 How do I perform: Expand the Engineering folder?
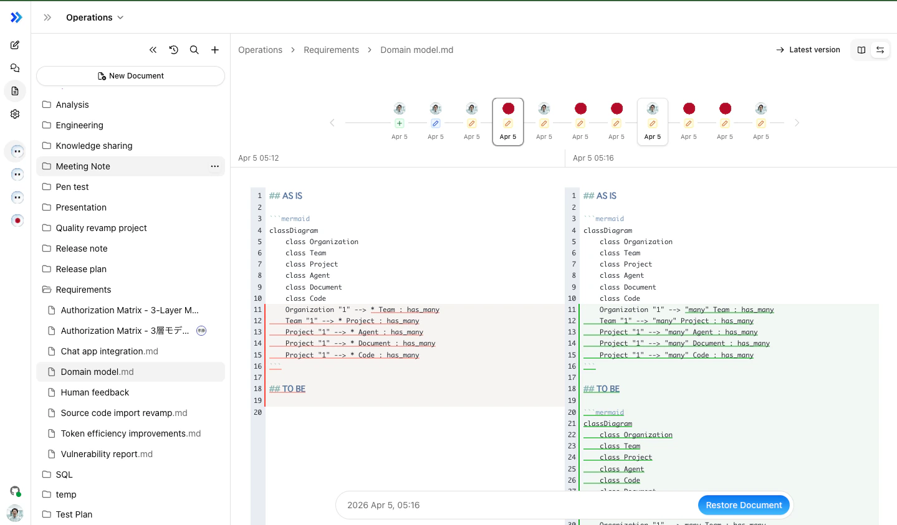(x=130, y=125)
